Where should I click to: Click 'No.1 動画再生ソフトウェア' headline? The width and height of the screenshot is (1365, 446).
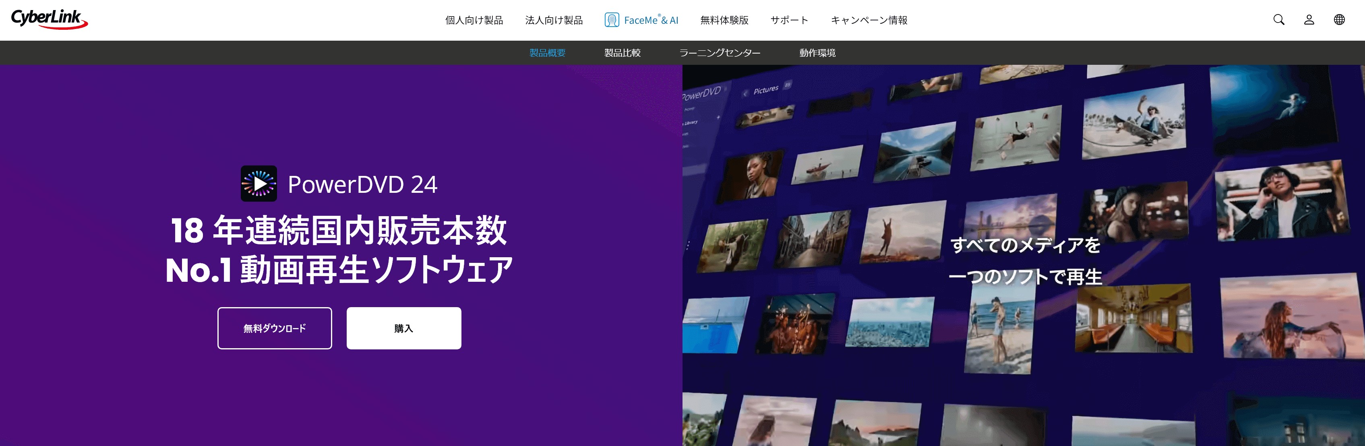(339, 270)
